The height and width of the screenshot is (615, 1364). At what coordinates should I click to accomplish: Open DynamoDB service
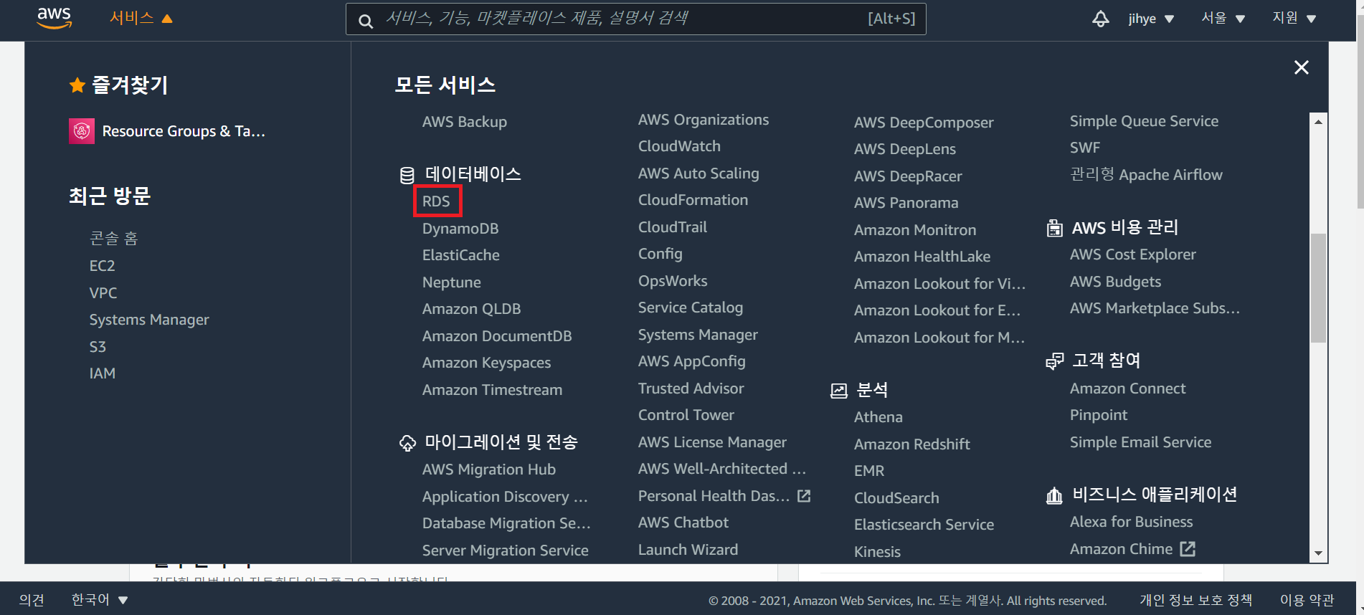[460, 229]
